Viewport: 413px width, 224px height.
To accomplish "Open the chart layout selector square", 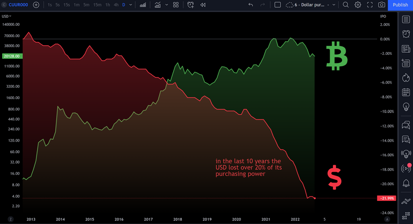I will (277, 5).
